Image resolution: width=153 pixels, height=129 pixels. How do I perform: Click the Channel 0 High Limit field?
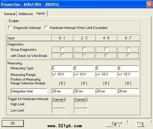59,104
